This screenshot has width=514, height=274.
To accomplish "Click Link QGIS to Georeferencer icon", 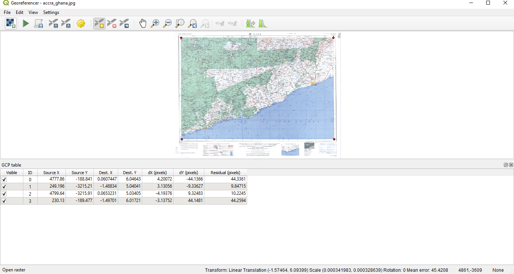I will tap(232, 24).
